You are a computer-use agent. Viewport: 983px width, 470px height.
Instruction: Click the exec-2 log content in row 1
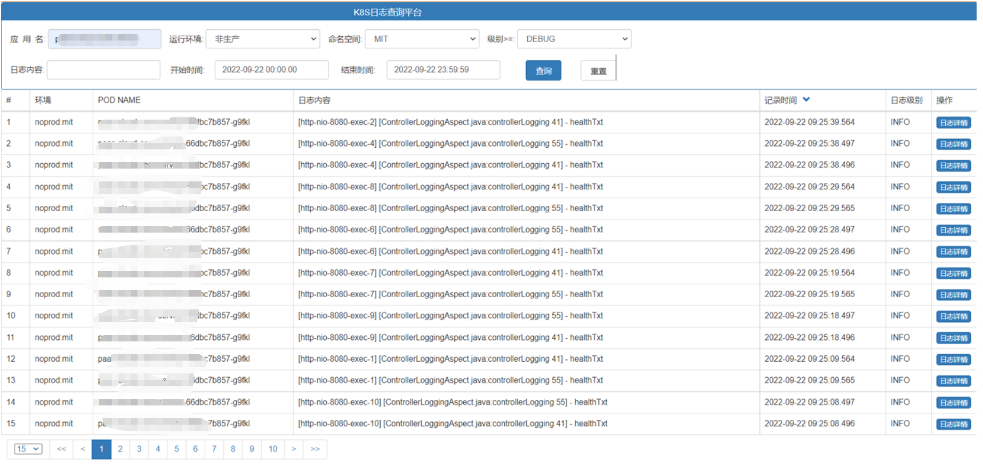pos(450,122)
